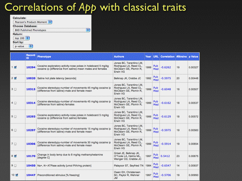Open the Return top 100 dropdown
This screenshot has width=242, height=181.
point(23,38)
